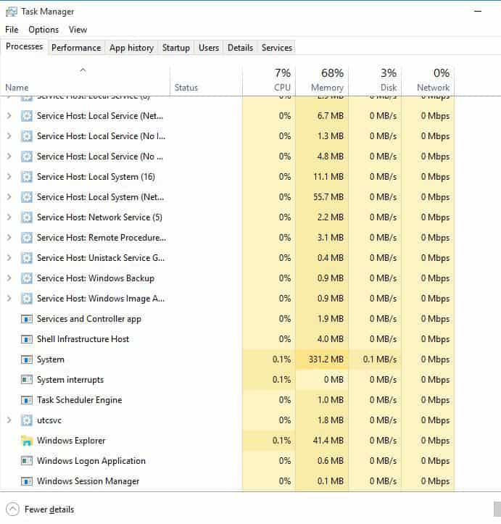The image size is (501, 524).
Task: Click the Task Scheduler Engine icon
Action: (26, 400)
